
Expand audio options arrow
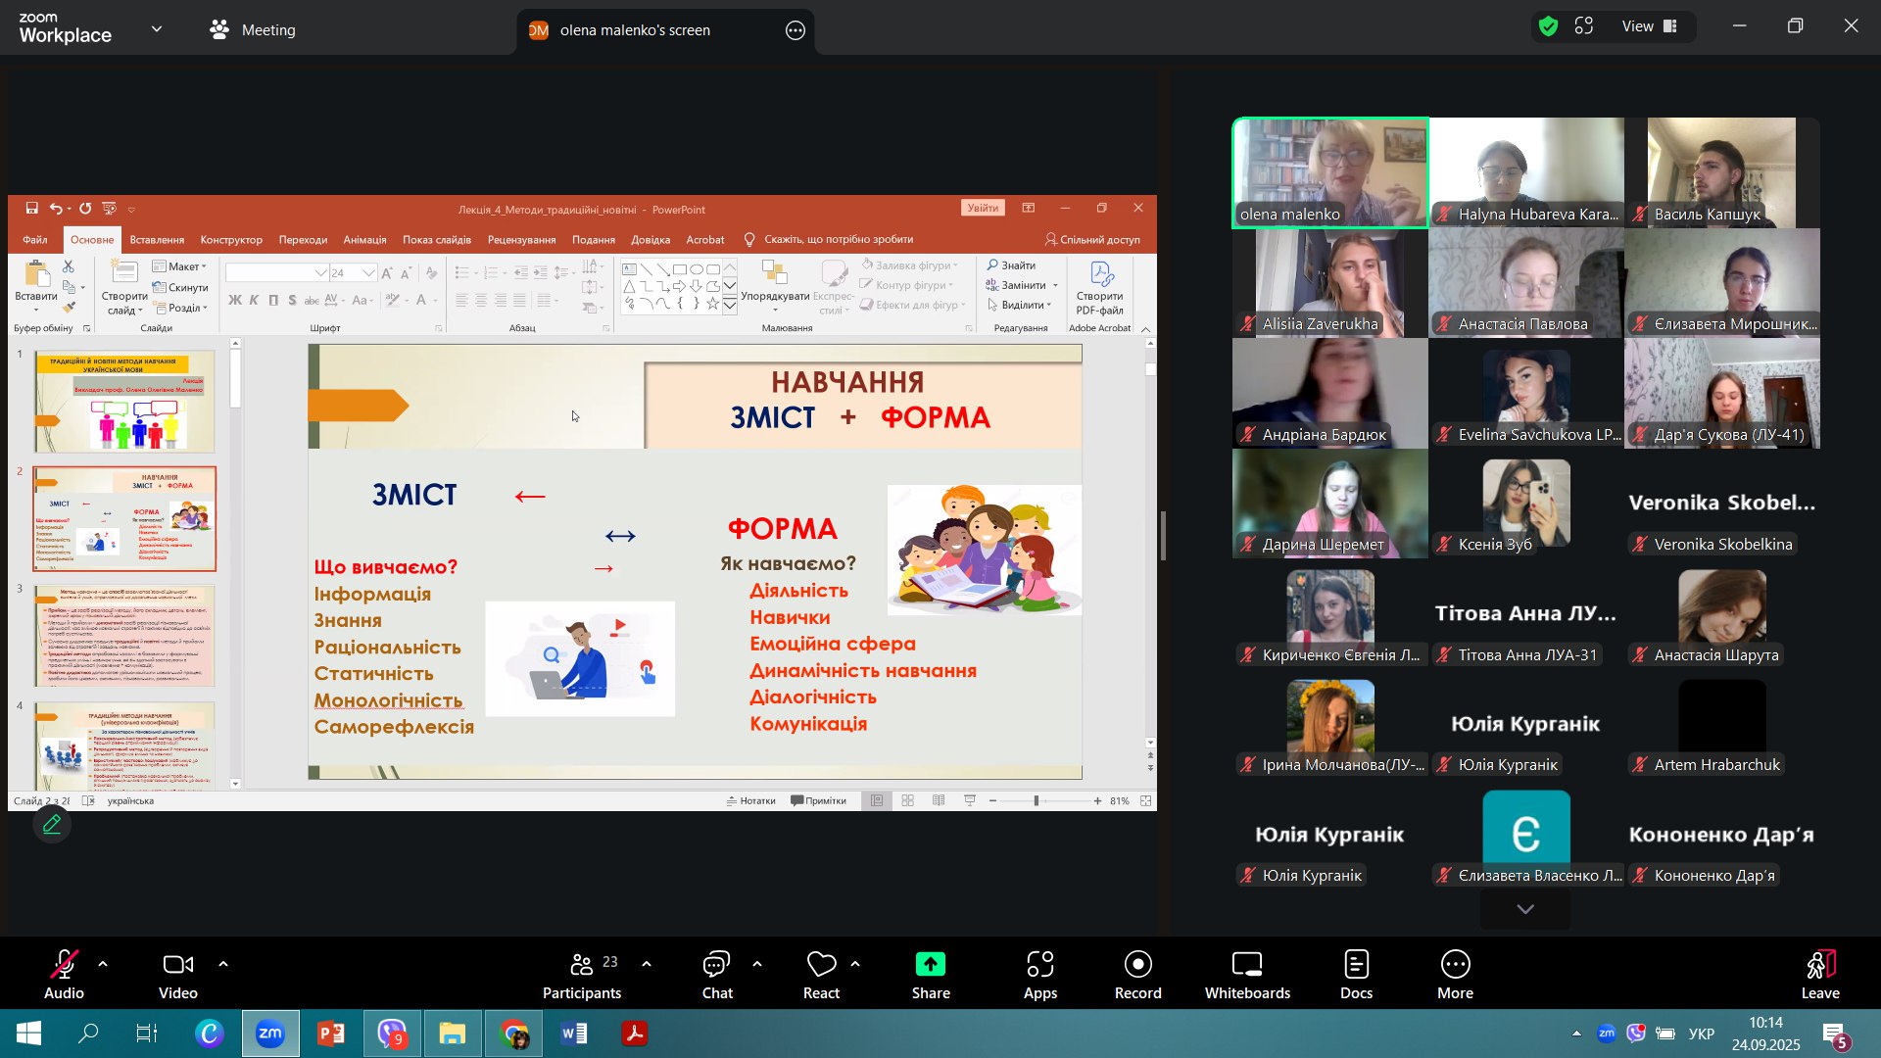103,964
